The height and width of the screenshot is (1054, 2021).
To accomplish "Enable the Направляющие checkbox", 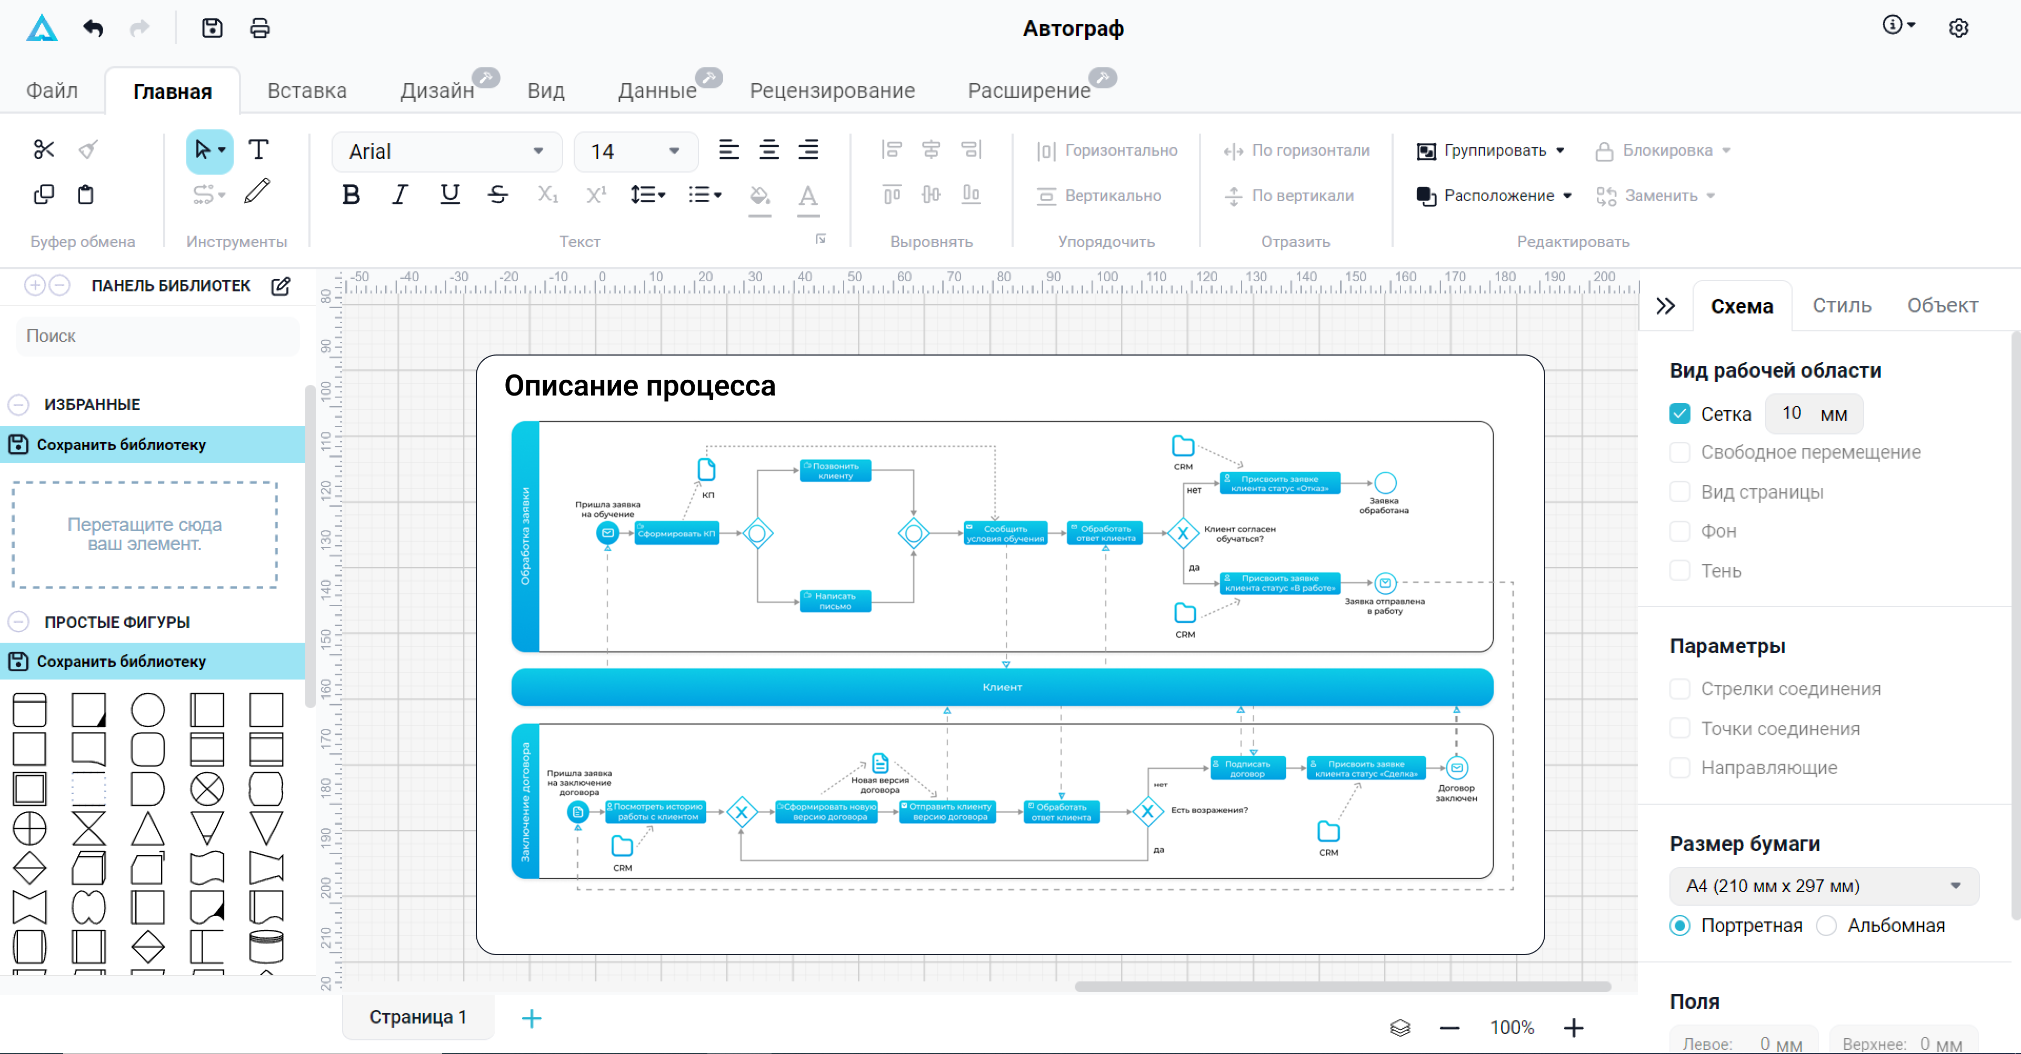I will point(1680,768).
